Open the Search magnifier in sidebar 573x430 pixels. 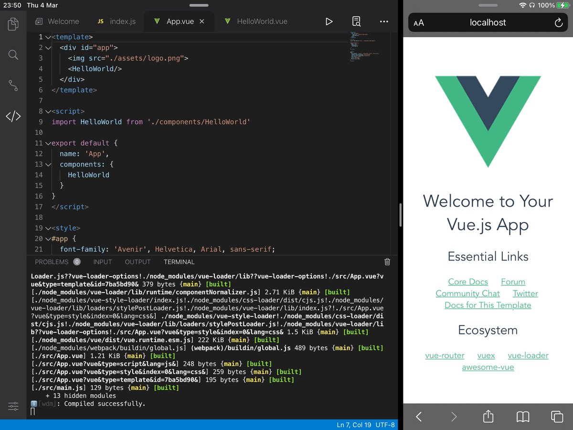coord(13,54)
